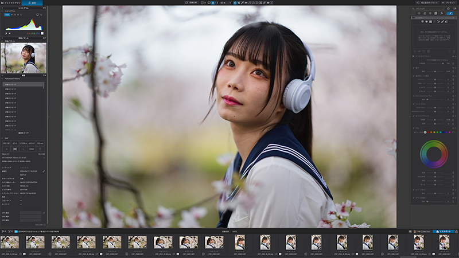
Task: Select the highlighted blue tool in top toolbar
Action: click(235, 3)
